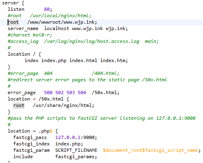Screen dimensions: 203x163
Task: Click error code 502
Action: (x=59, y=93)
